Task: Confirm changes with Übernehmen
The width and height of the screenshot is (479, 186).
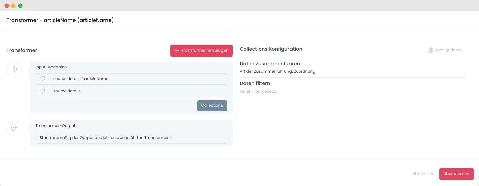Action: click(456, 174)
